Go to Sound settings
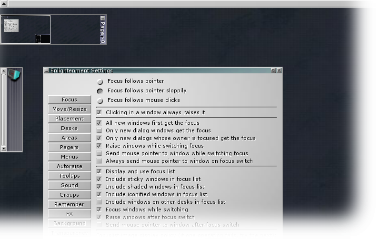Image resolution: width=381 pixels, height=250 pixels. click(x=70, y=185)
